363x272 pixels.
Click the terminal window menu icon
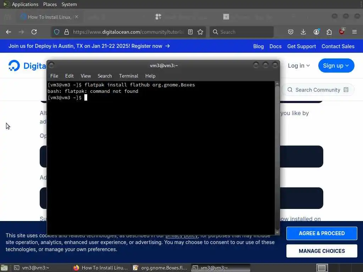(51, 65)
